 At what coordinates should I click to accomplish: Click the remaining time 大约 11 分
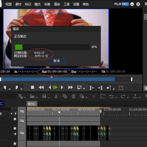pos(41,56)
